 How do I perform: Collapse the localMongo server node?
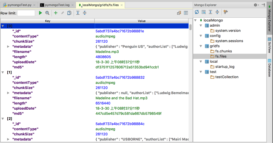195,20
